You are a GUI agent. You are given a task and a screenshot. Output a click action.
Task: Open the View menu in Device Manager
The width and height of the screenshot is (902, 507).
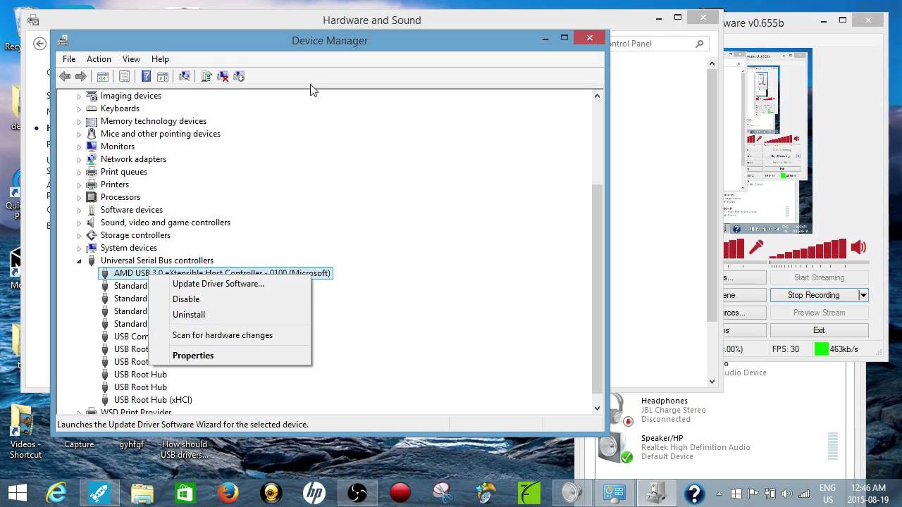(x=131, y=59)
